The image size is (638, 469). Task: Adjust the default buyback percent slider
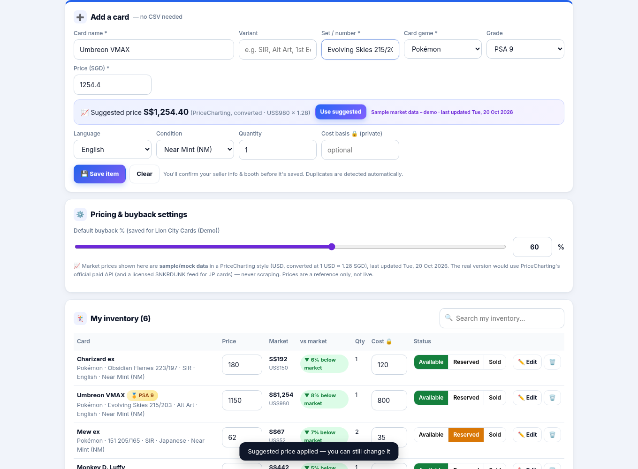pyautogui.click(x=290, y=247)
